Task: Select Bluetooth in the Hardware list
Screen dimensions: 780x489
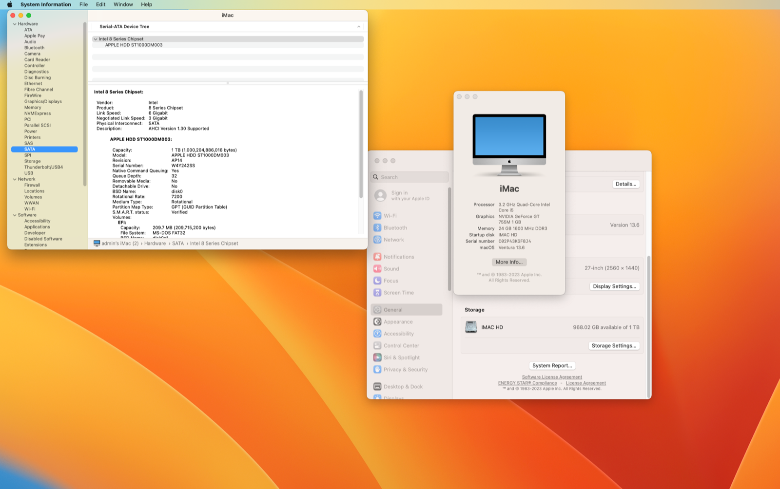Action: 34,48
